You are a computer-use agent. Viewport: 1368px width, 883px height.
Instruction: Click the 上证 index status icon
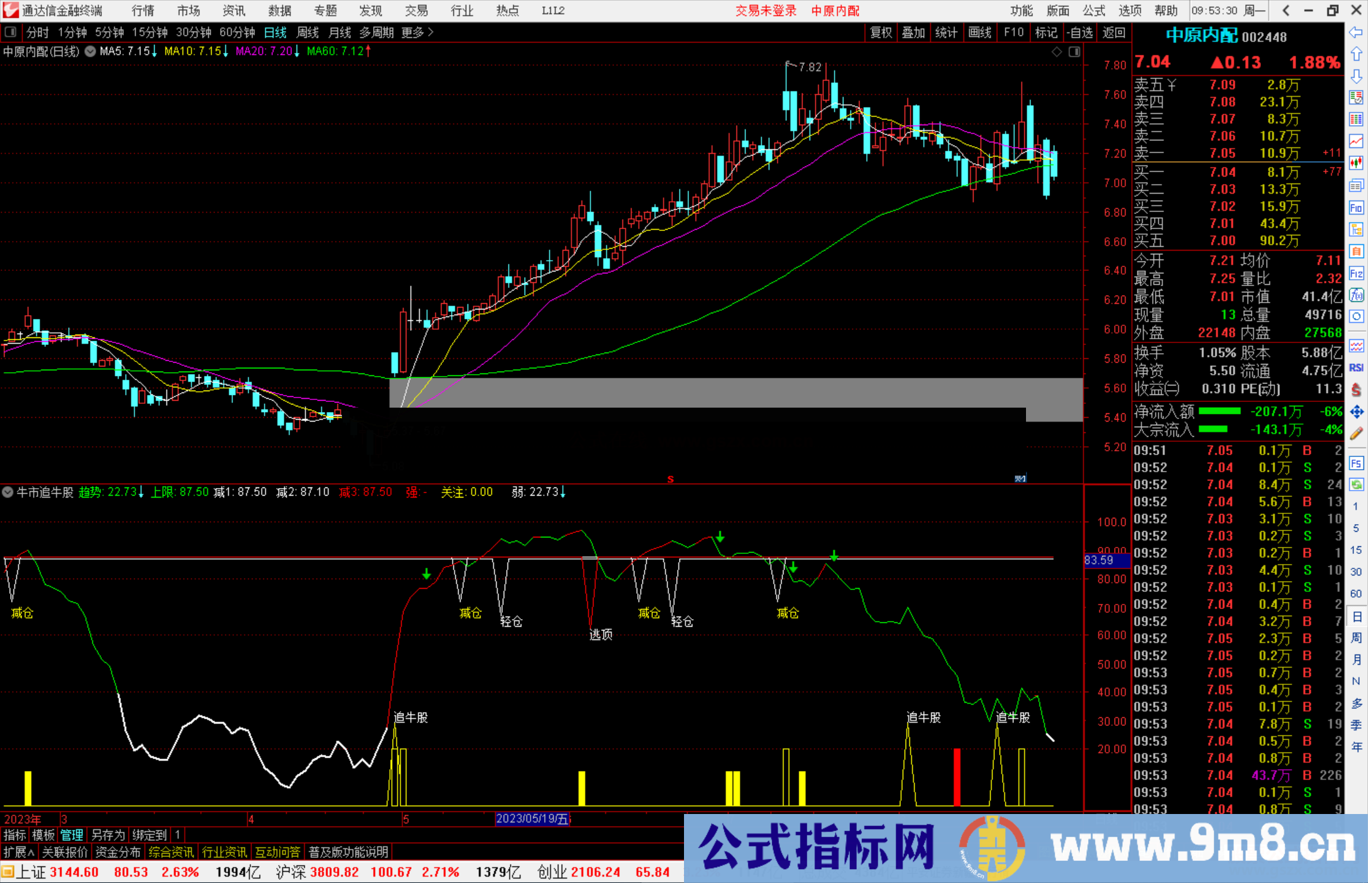(8, 872)
